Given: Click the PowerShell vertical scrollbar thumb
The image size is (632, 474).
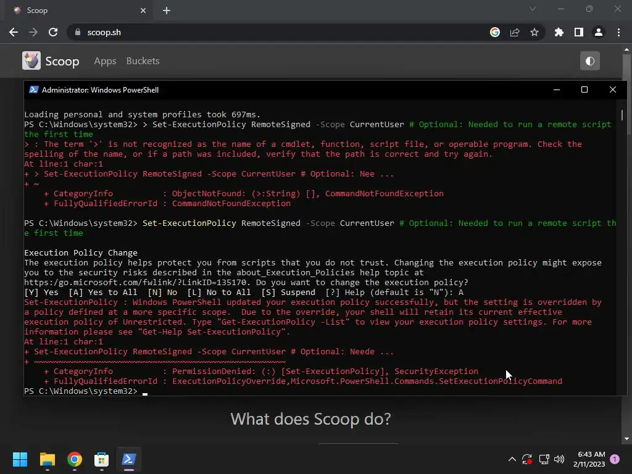Looking at the screenshot, I should (x=622, y=115).
